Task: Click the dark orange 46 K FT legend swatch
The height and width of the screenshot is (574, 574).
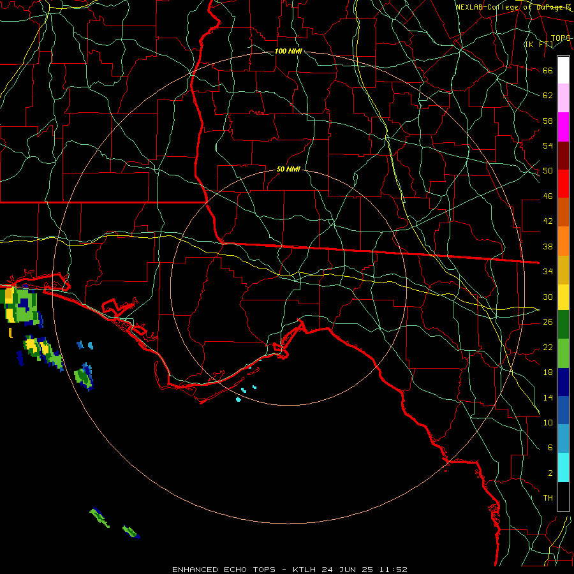Action: [x=563, y=212]
